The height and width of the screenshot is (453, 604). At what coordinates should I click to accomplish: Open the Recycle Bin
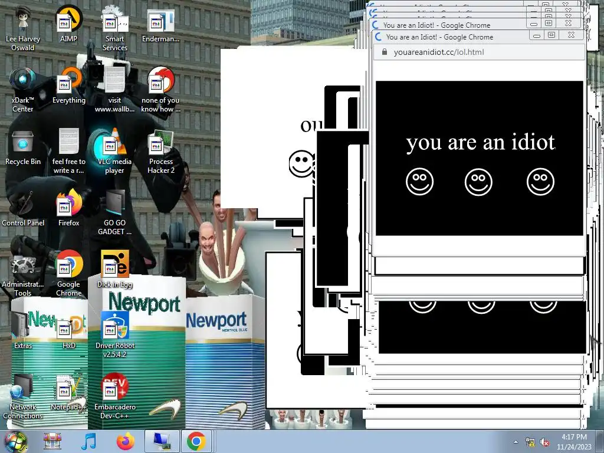23,148
